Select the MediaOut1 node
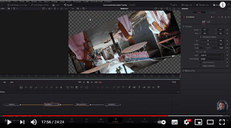The width and height of the screenshot is (231, 128). pos(112,104)
